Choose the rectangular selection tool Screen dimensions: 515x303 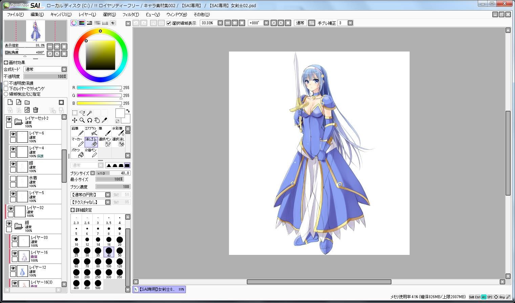click(75, 113)
